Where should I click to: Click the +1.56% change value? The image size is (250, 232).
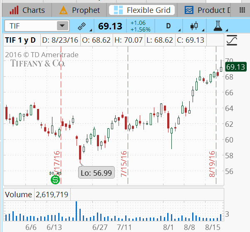click(141, 29)
